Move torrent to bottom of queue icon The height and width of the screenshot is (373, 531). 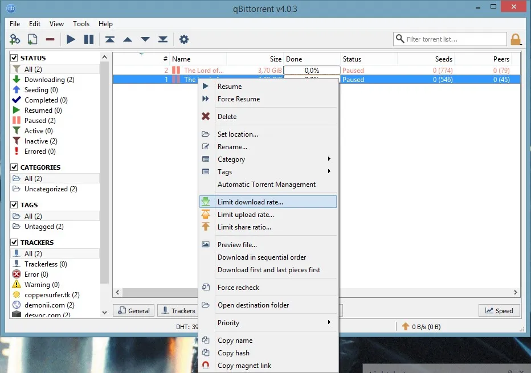click(163, 39)
